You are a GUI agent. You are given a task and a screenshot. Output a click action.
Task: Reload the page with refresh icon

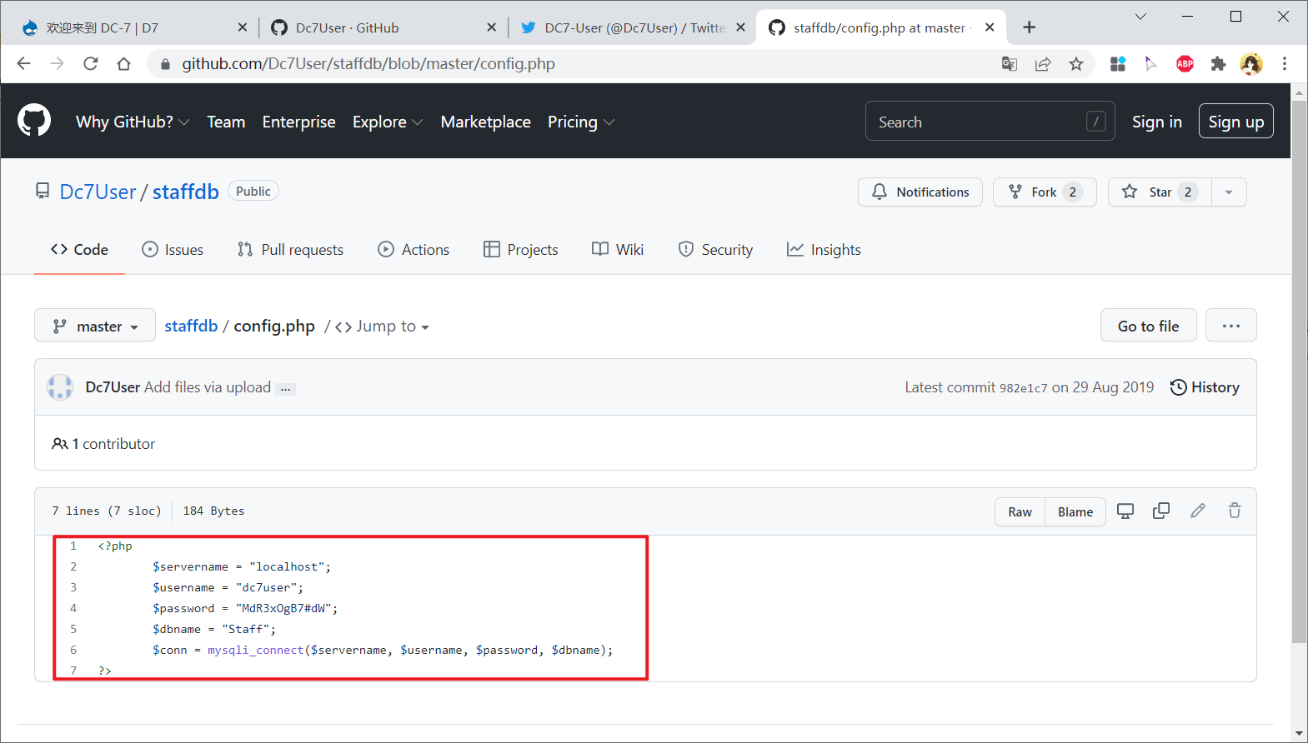90,63
